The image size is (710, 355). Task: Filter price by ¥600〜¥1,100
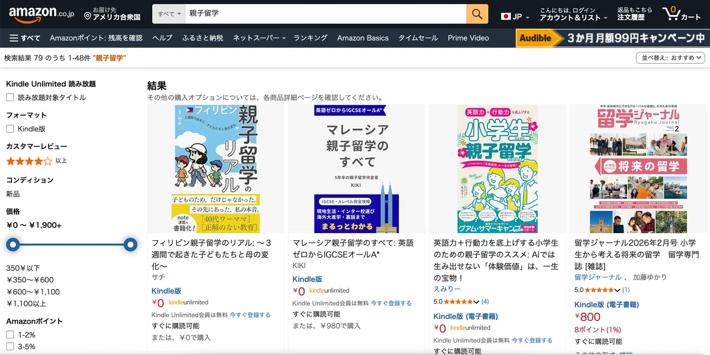[33, 292]
